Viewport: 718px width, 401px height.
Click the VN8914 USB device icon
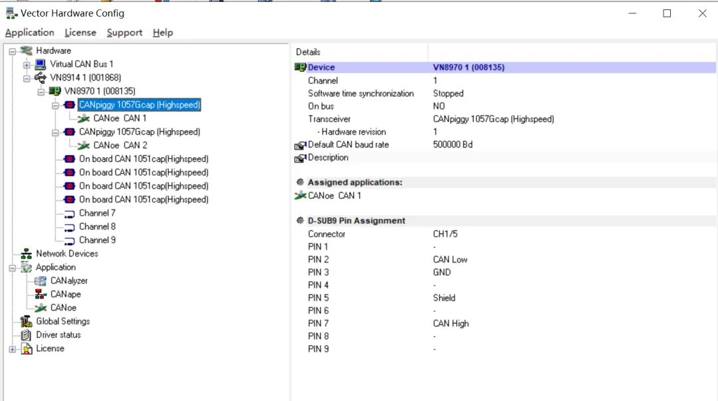pyautogui.click(x=41, y=78)
